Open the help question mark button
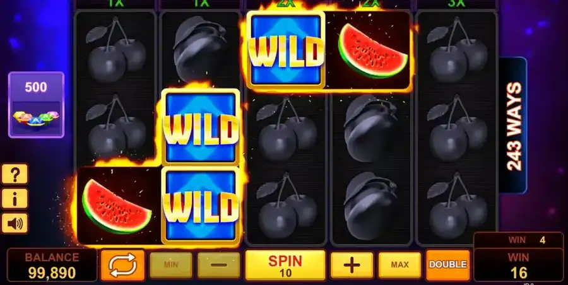This screenshot has height=285, width=568. [15, 174]
